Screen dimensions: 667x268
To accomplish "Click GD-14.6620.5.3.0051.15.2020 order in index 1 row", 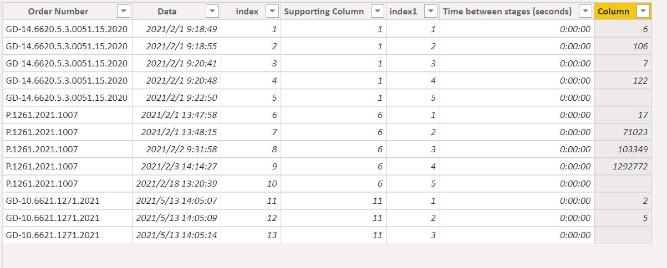I will 67,29.
